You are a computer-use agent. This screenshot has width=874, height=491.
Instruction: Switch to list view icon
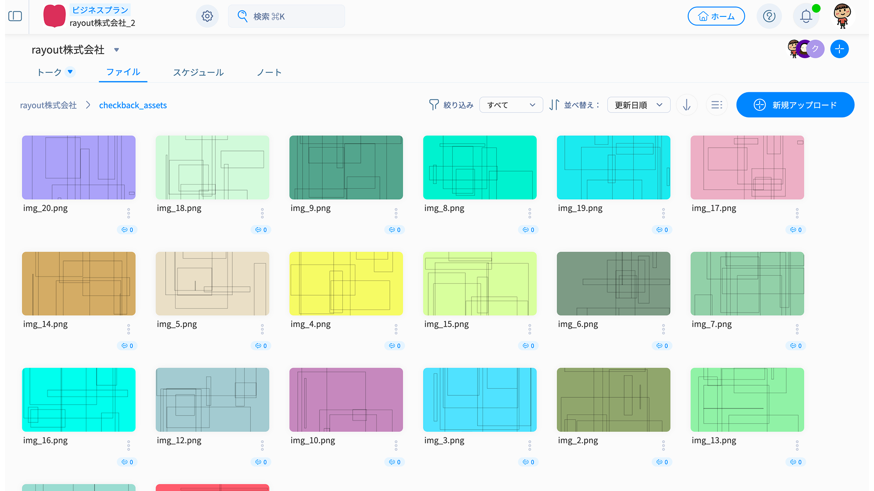(x=716, y=105)
